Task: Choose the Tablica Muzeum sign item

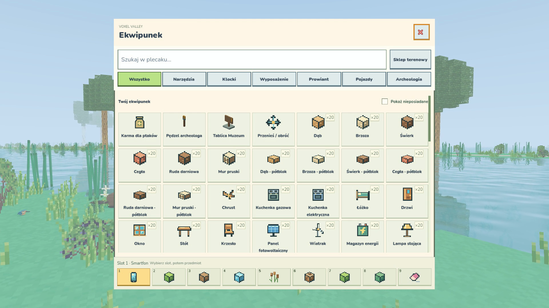Action: click(x=229, y=129)
